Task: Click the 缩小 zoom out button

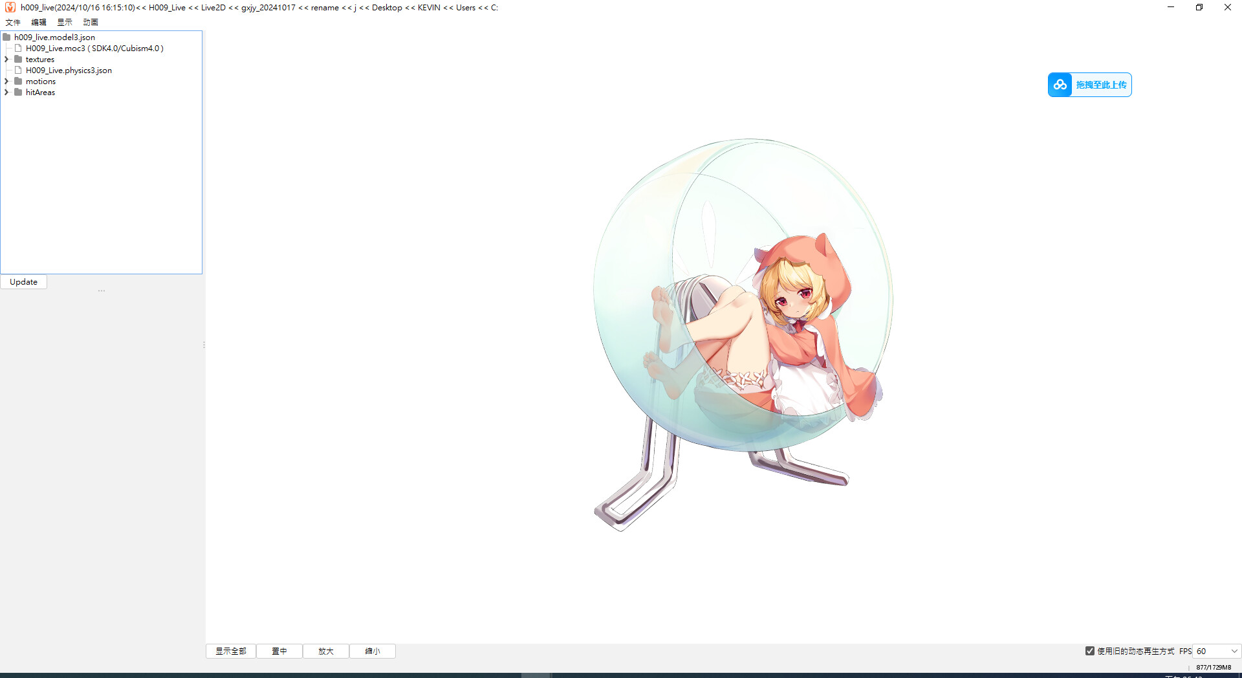Action: coord(373,651)
